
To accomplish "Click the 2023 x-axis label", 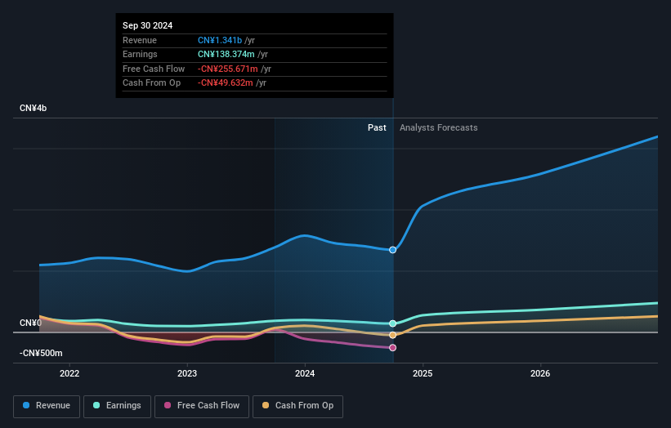I will point(187,373).
